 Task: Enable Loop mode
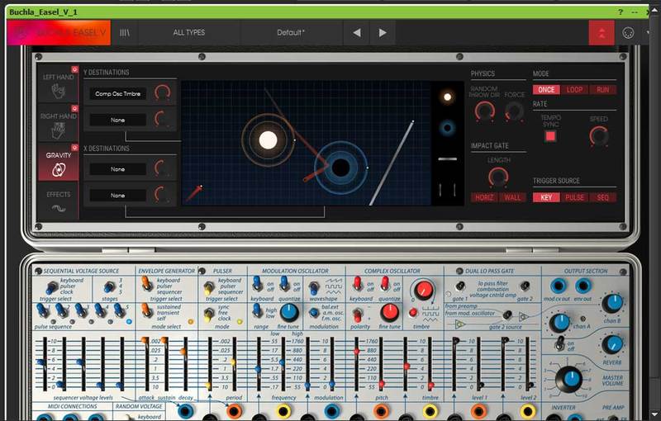[574, 89]
